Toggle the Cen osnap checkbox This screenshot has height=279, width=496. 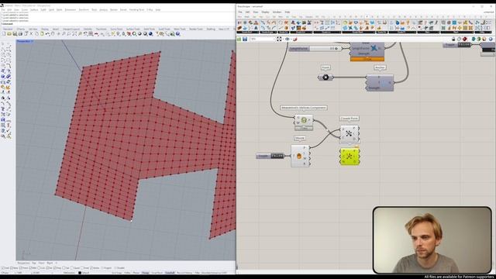coord(39,268)
